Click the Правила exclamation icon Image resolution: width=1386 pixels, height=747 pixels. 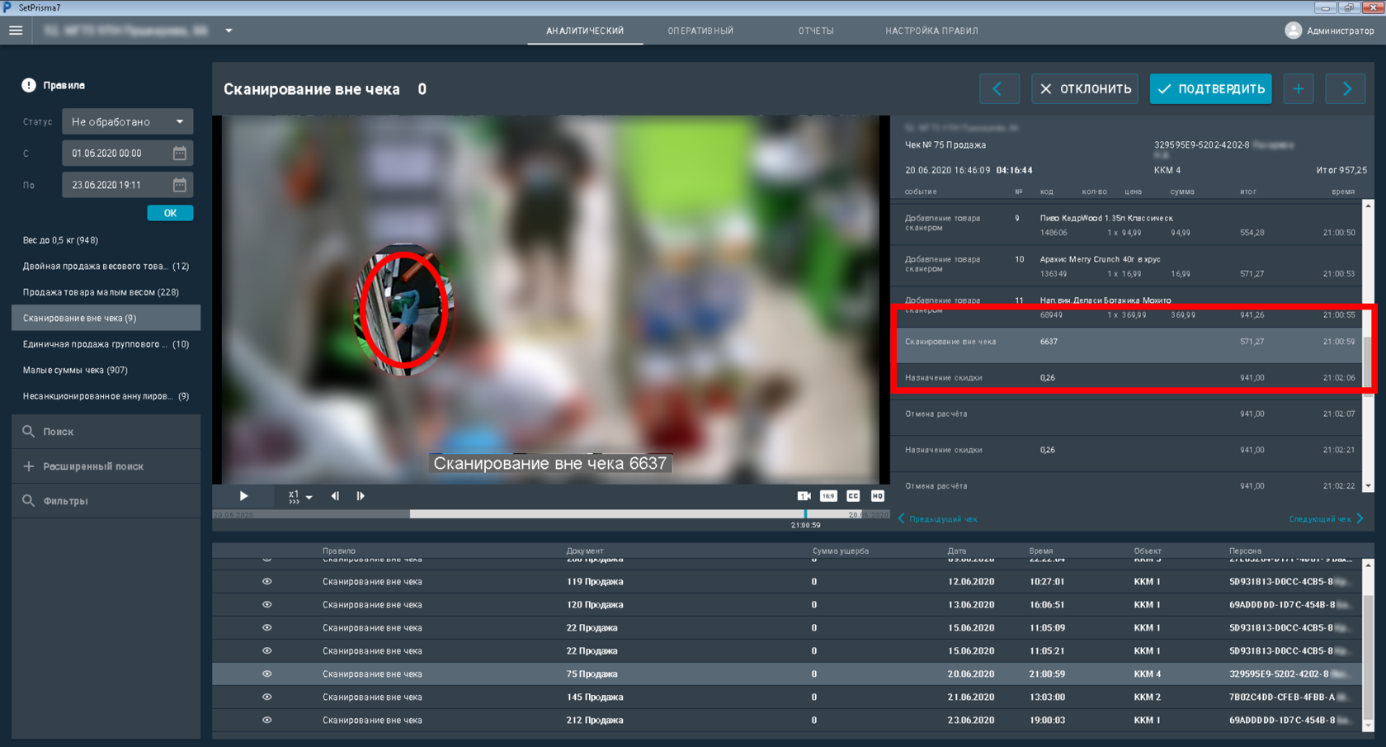[29, 85]
